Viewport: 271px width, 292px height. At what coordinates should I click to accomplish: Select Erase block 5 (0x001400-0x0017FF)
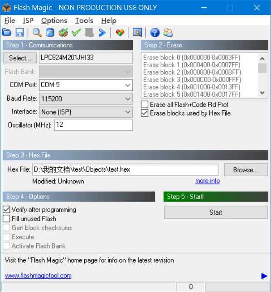pos(192,94)
